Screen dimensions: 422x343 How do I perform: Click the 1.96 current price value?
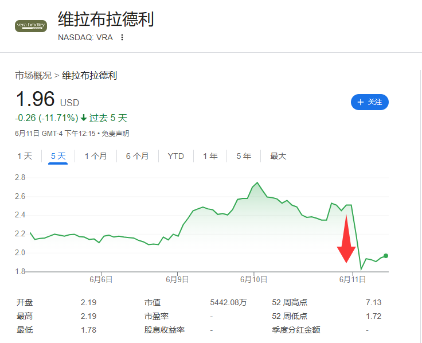coord(35,99)
